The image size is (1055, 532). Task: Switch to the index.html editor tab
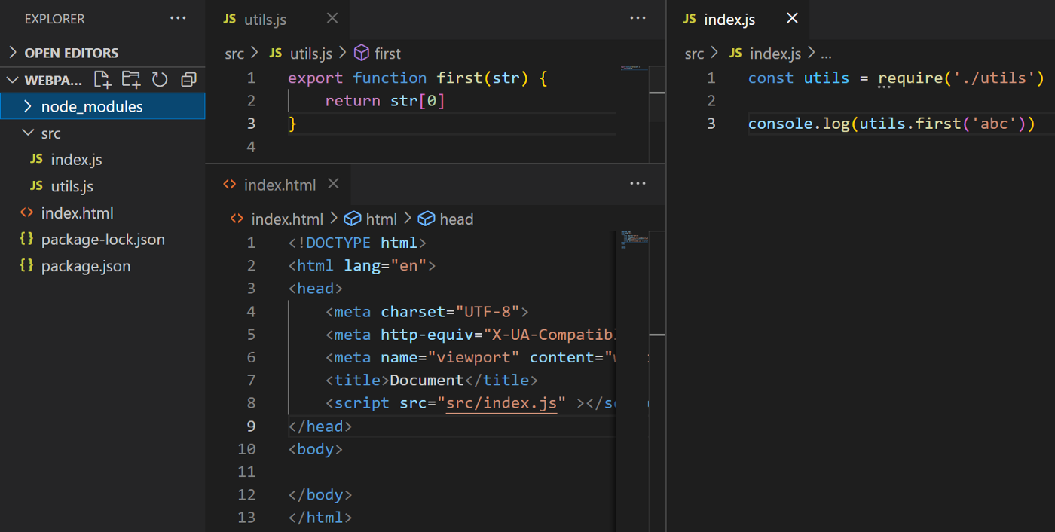click(279, 185)
